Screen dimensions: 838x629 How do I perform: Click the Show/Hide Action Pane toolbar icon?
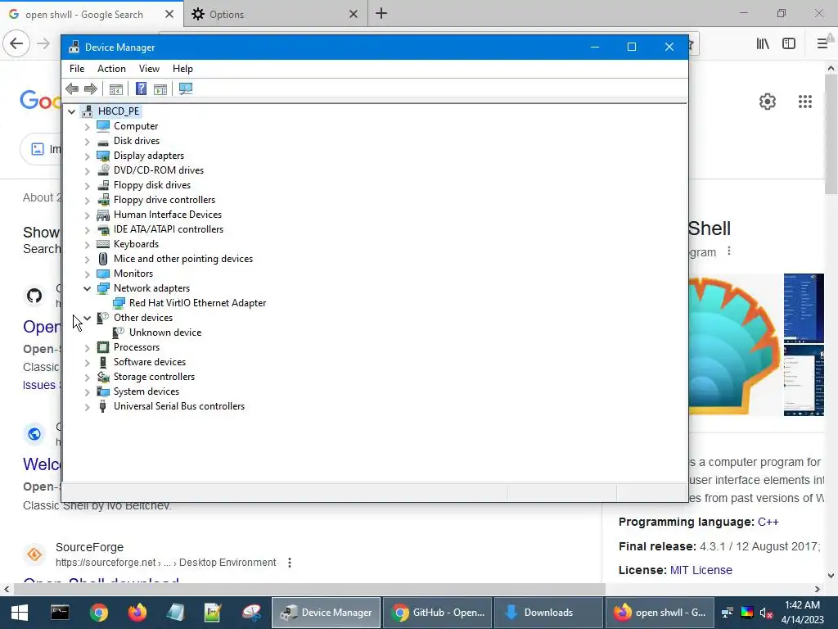[160, 88]
